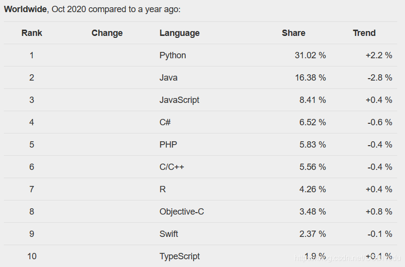This screenshot has width=405, height=267.
Task: Click the C/C++ language entry
Action: tap(172, 167)
